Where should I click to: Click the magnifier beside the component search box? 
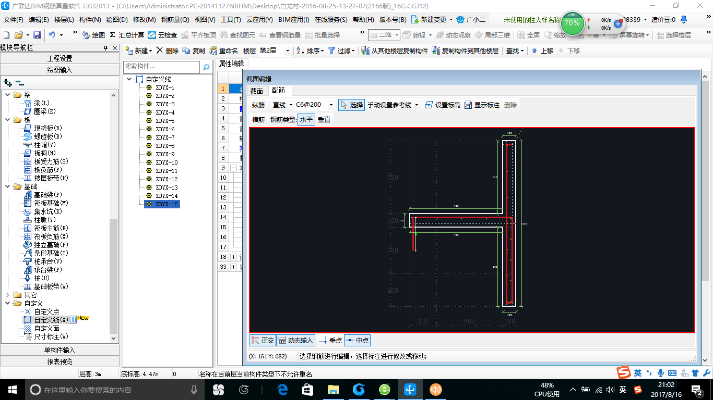(206, 67)
